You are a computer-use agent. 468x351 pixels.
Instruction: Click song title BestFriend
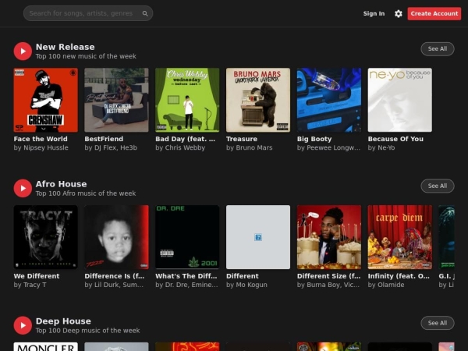pos(104,139)
